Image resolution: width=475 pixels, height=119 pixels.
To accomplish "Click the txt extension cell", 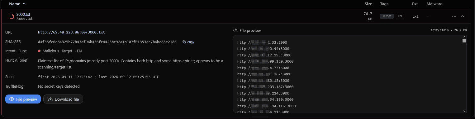I will [x=415, y=16].
